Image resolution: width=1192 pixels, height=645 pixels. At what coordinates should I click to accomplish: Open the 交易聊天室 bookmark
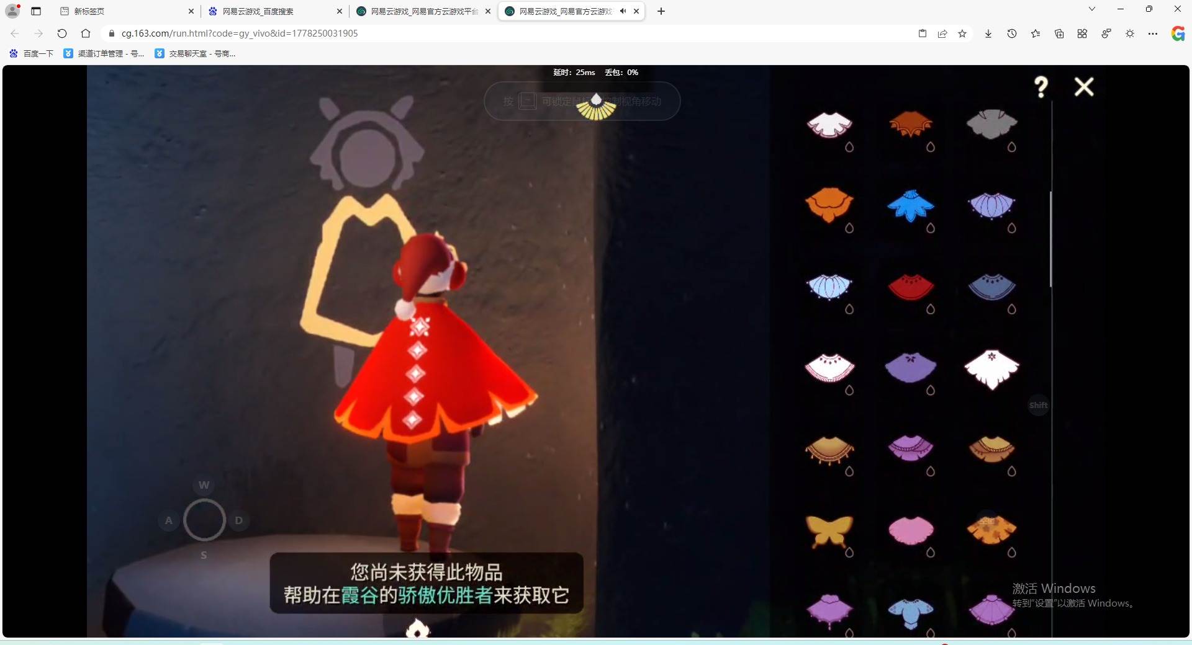coord(195,53)
